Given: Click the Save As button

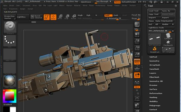Looking at the screenshot, I should (x=168, y=11).
